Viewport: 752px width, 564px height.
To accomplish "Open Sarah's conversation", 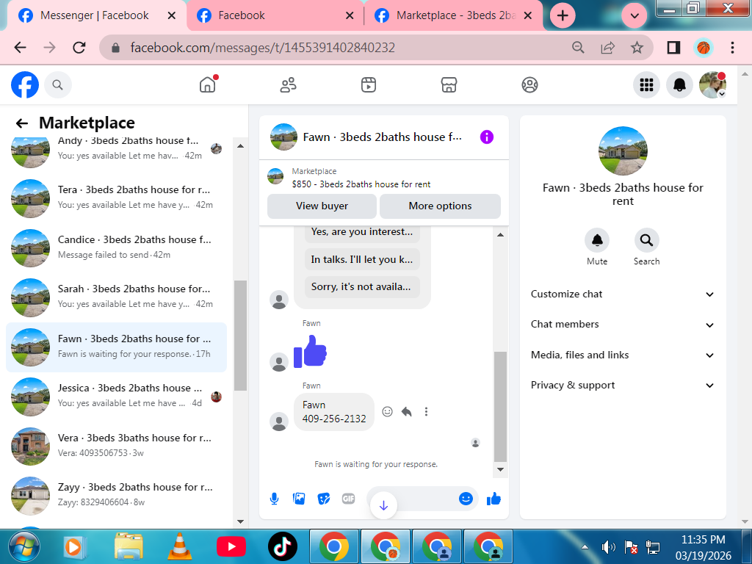I will point(116,297).
